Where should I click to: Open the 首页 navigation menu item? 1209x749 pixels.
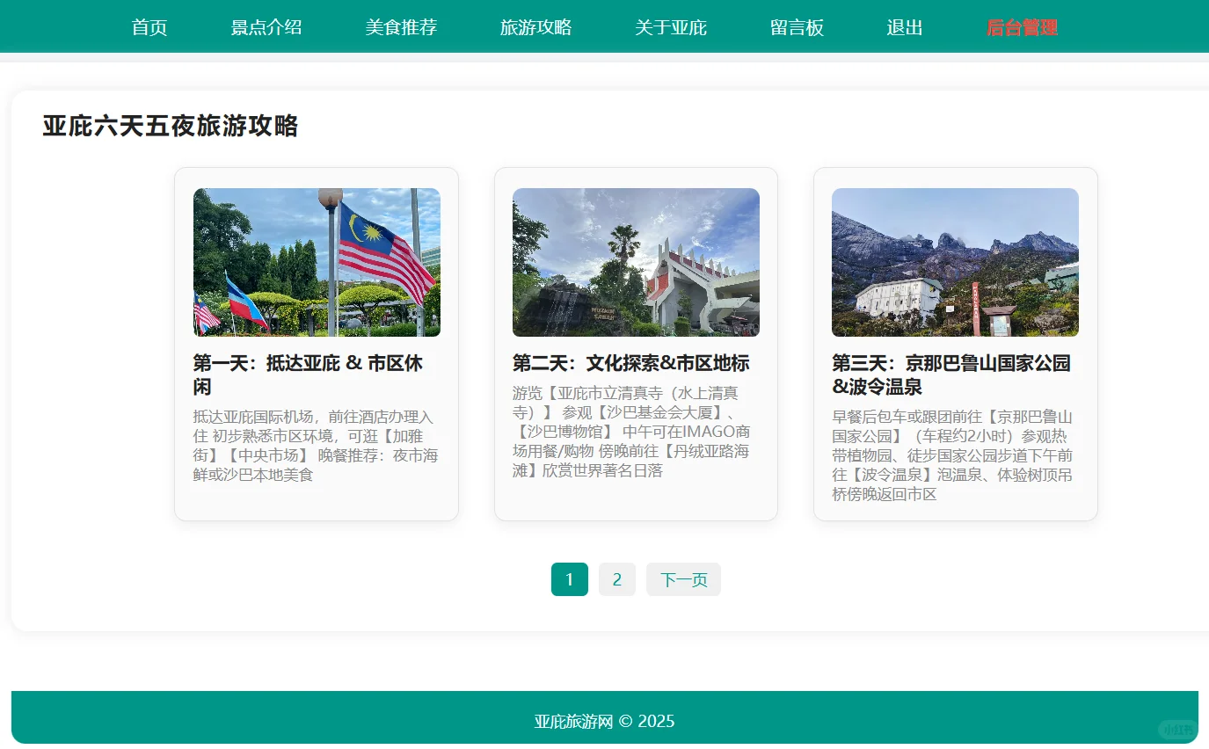click(x=149, y=27)
